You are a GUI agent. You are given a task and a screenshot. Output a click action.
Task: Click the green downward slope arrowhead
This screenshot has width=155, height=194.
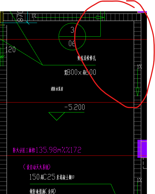pos(138,92)
